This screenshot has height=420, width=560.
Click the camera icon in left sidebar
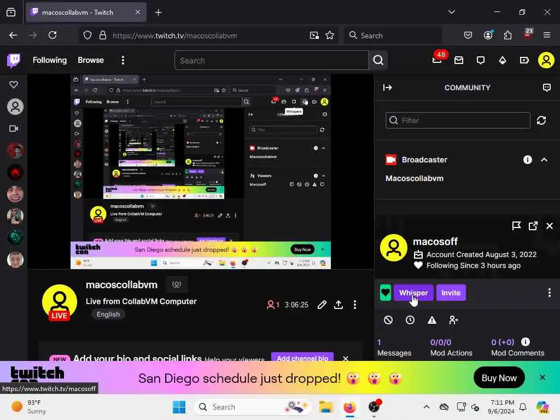[14, 129]
